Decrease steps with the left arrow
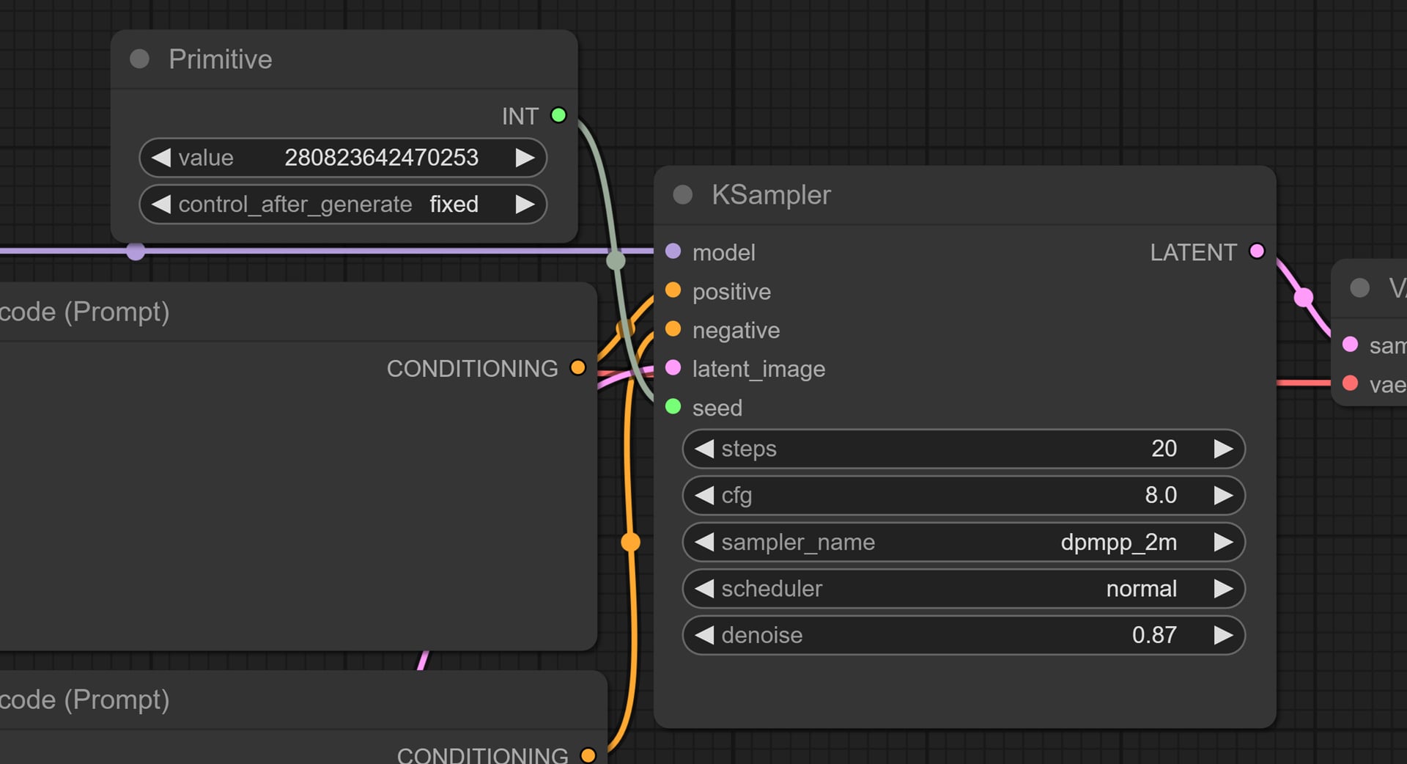The width and height of the screenshot is (1407, 764). pyautogui.click(x=704, y=449)
